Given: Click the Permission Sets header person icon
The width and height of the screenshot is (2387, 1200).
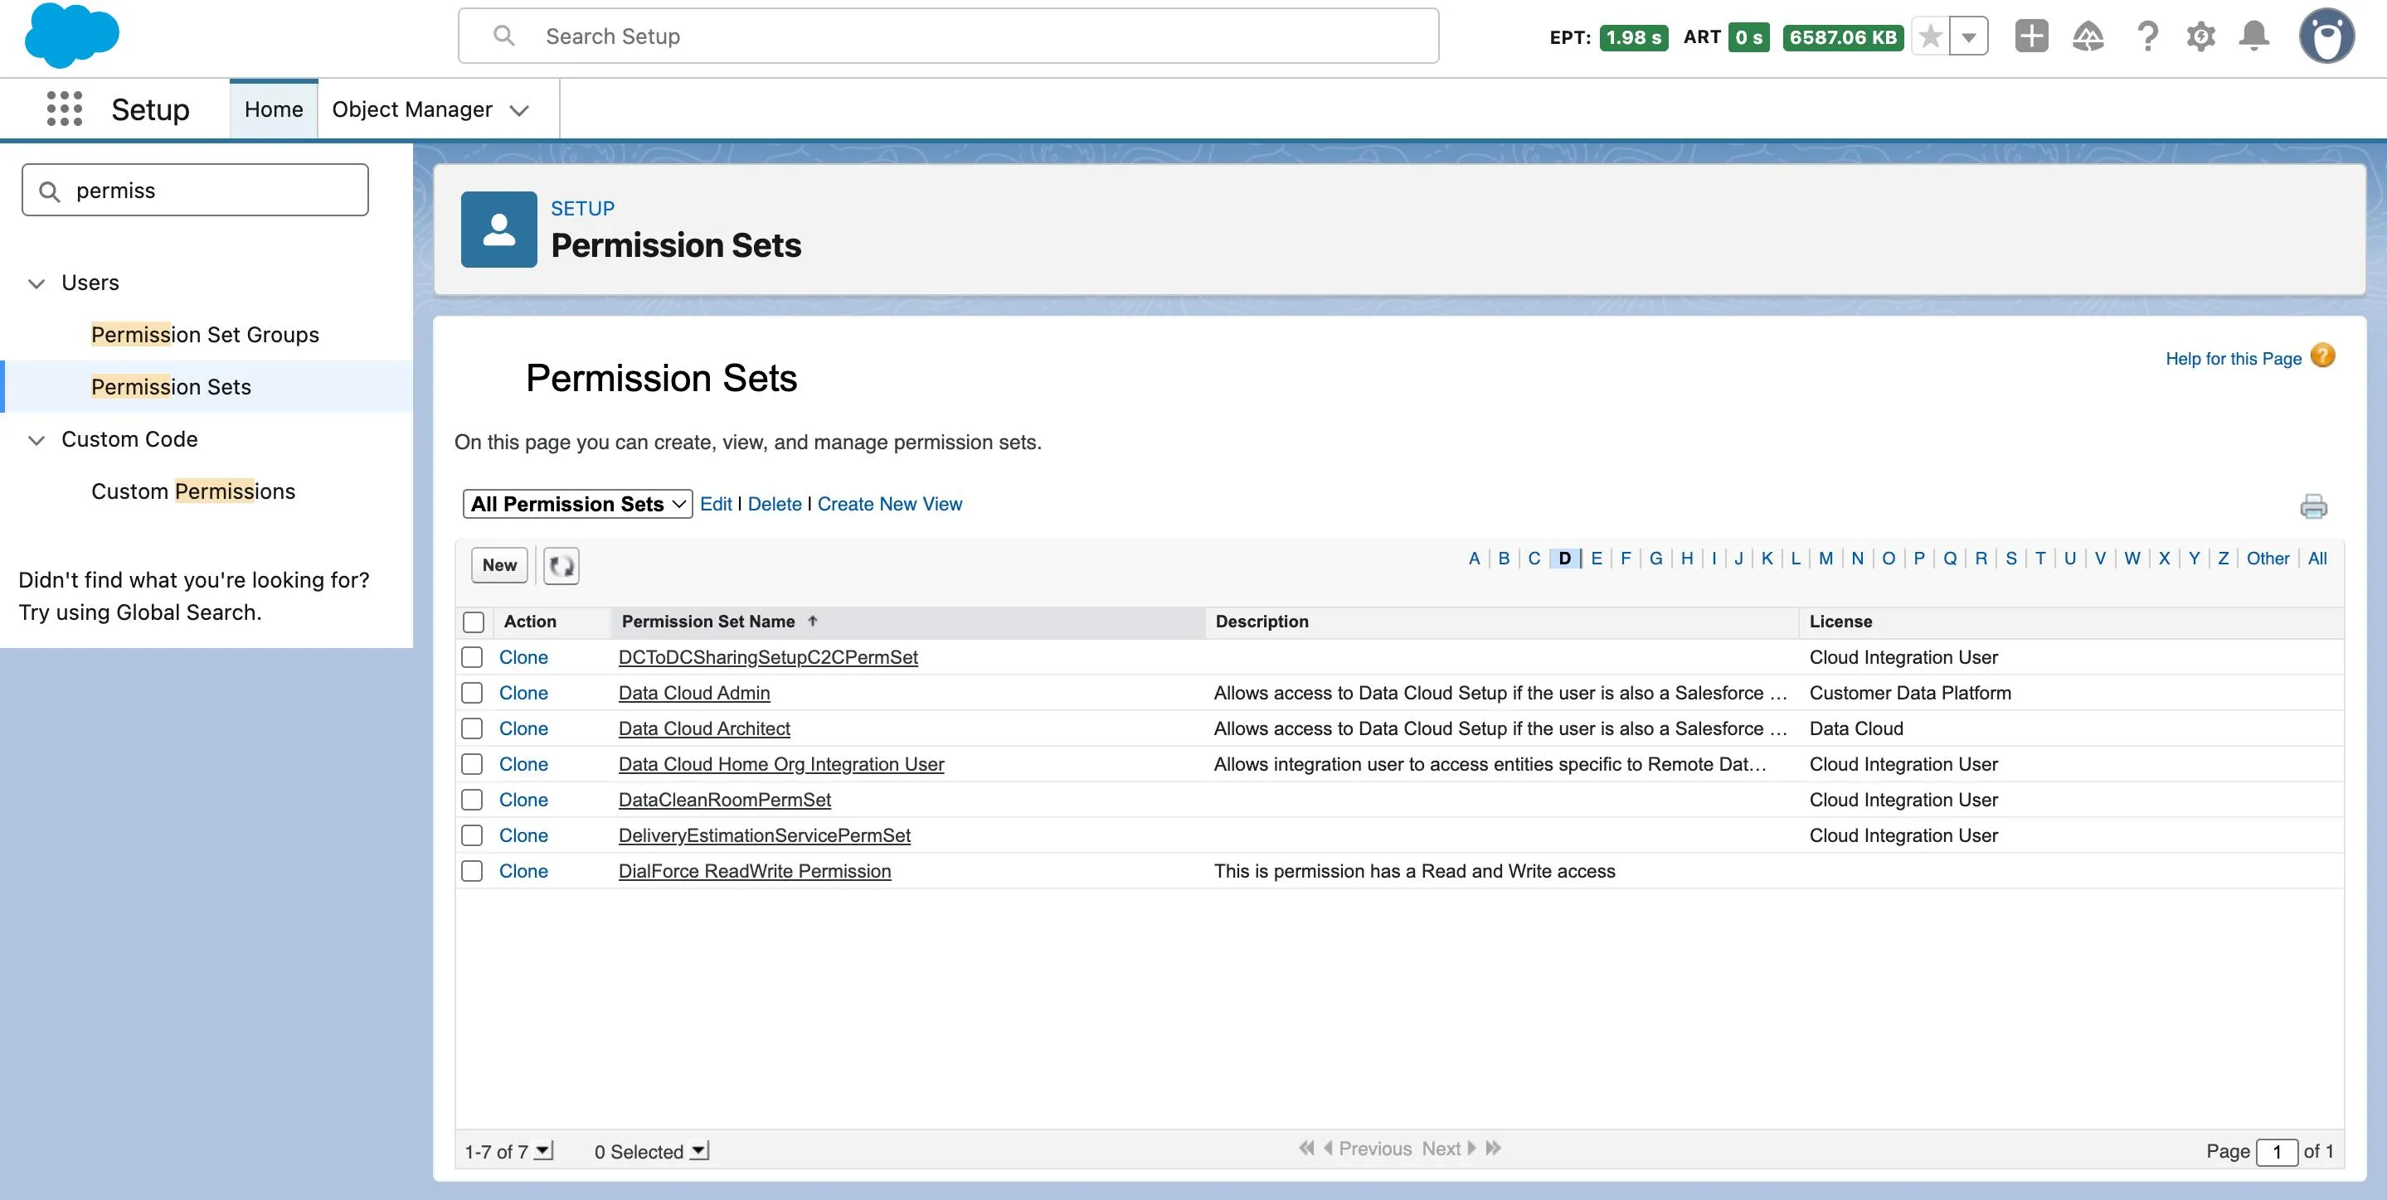Looking at the screenshot, I should 498,230.
